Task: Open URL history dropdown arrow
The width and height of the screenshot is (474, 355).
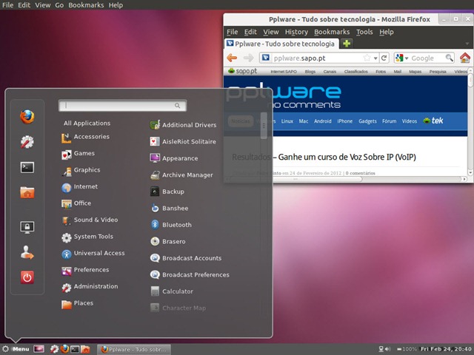Action: 375,58
